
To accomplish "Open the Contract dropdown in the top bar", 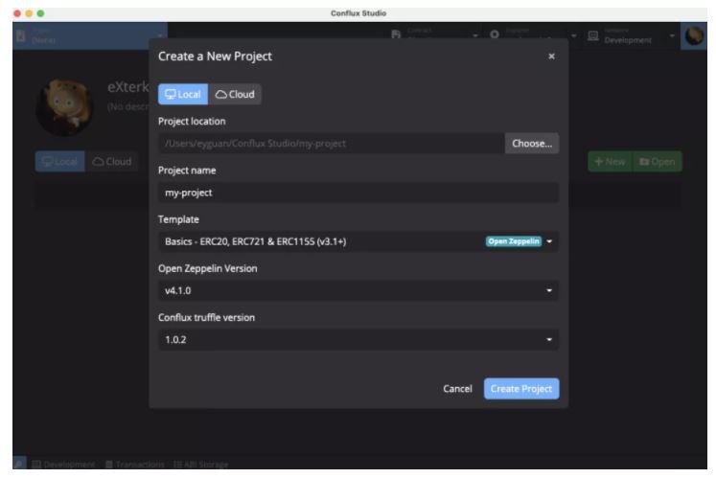I will point(435,35).
